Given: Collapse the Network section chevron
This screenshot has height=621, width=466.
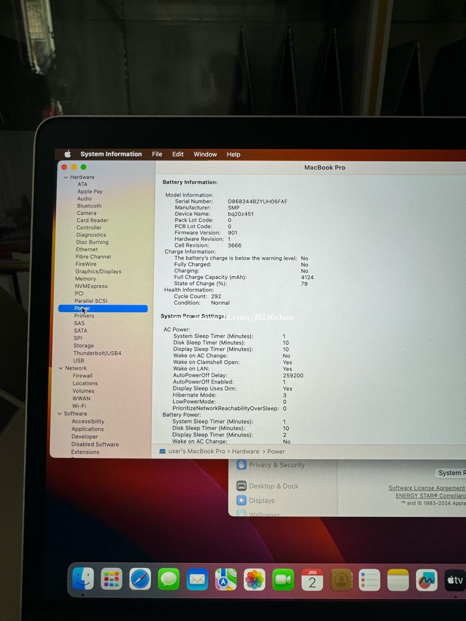Looking at the screenshot, I should click(61, 368).
